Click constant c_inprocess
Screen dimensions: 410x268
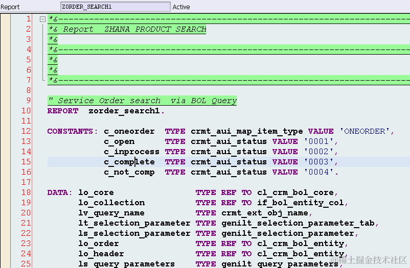click(131, 152)
